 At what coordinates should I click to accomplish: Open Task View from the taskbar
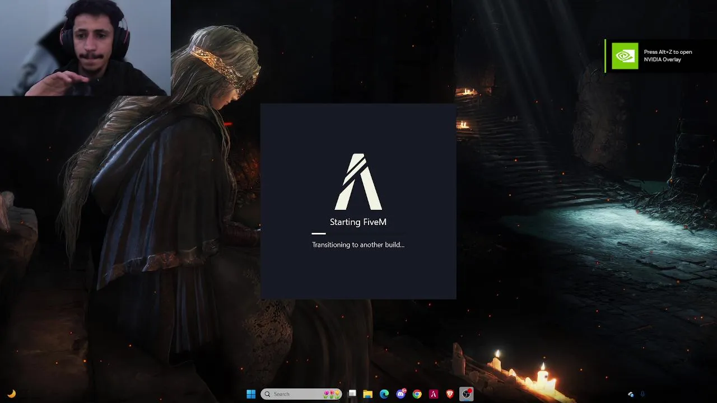point(352,394)
